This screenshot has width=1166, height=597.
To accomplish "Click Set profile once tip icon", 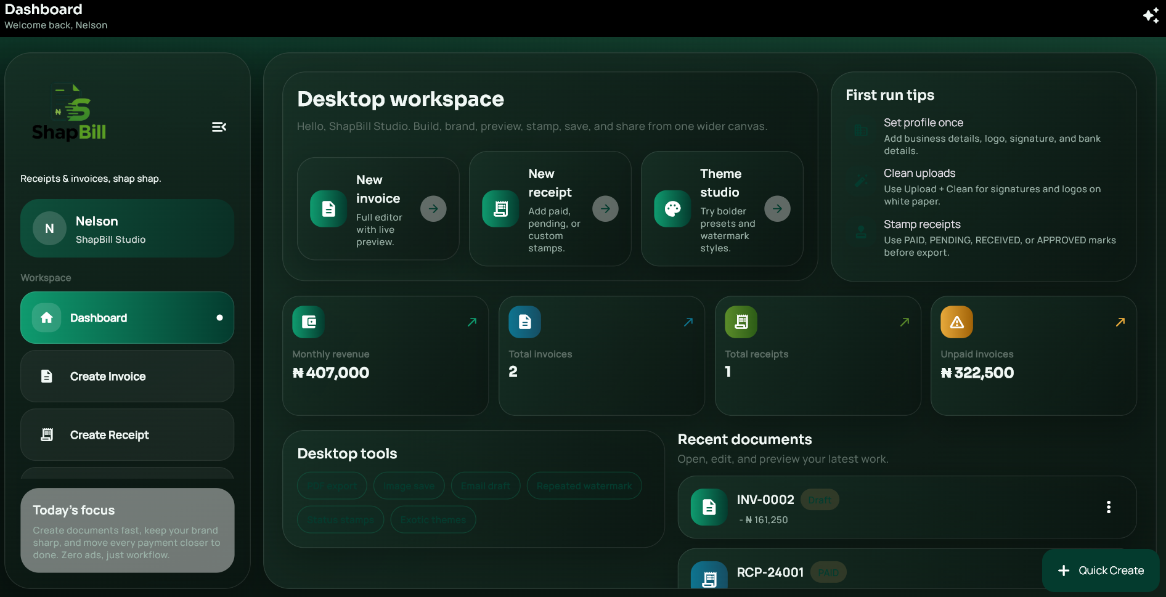I will 861,130.
